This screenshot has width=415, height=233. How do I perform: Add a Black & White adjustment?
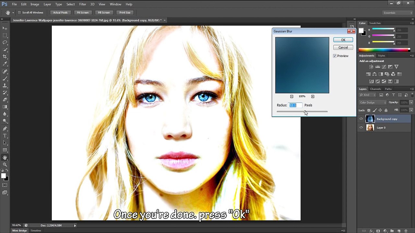point(381,74)
